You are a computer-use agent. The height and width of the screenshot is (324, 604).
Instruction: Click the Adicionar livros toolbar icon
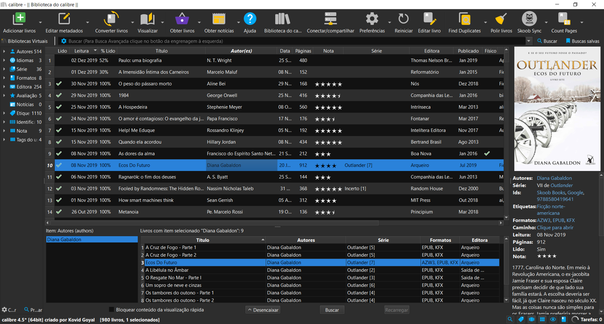click(x=19, y=19)
